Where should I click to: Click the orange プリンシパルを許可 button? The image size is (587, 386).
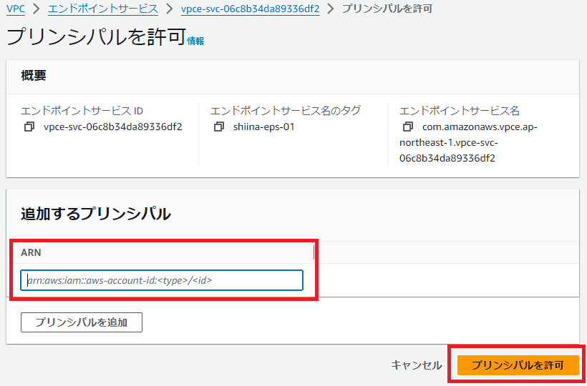[518, 365]
